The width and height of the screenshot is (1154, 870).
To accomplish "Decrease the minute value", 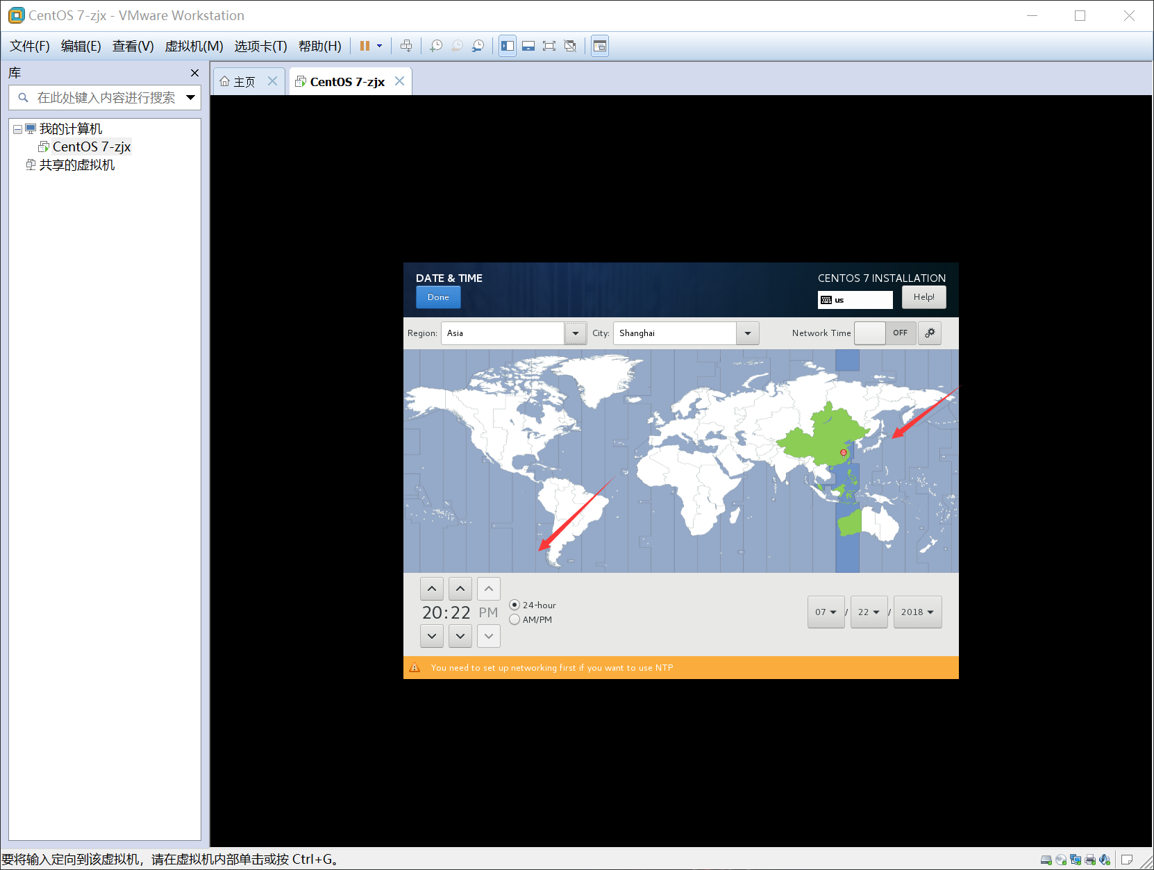I will 460,636.
